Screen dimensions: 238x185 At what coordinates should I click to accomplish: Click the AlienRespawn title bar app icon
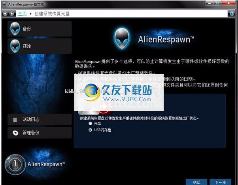click(4, 4)
